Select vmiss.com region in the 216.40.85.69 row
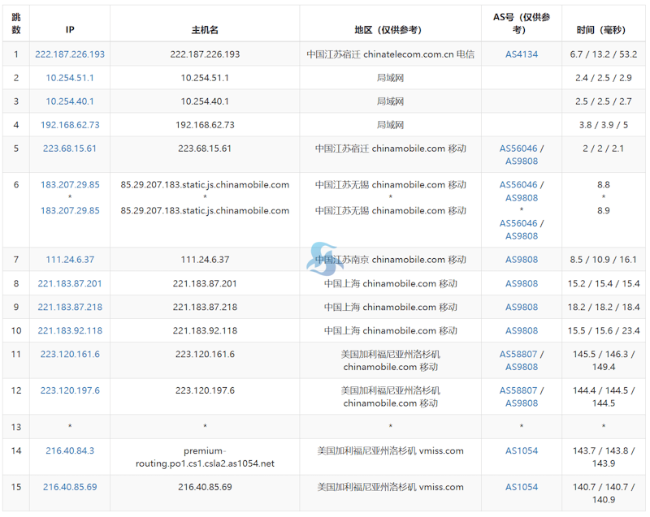This screenshot has width=650, height=517. tap(390, 487)
